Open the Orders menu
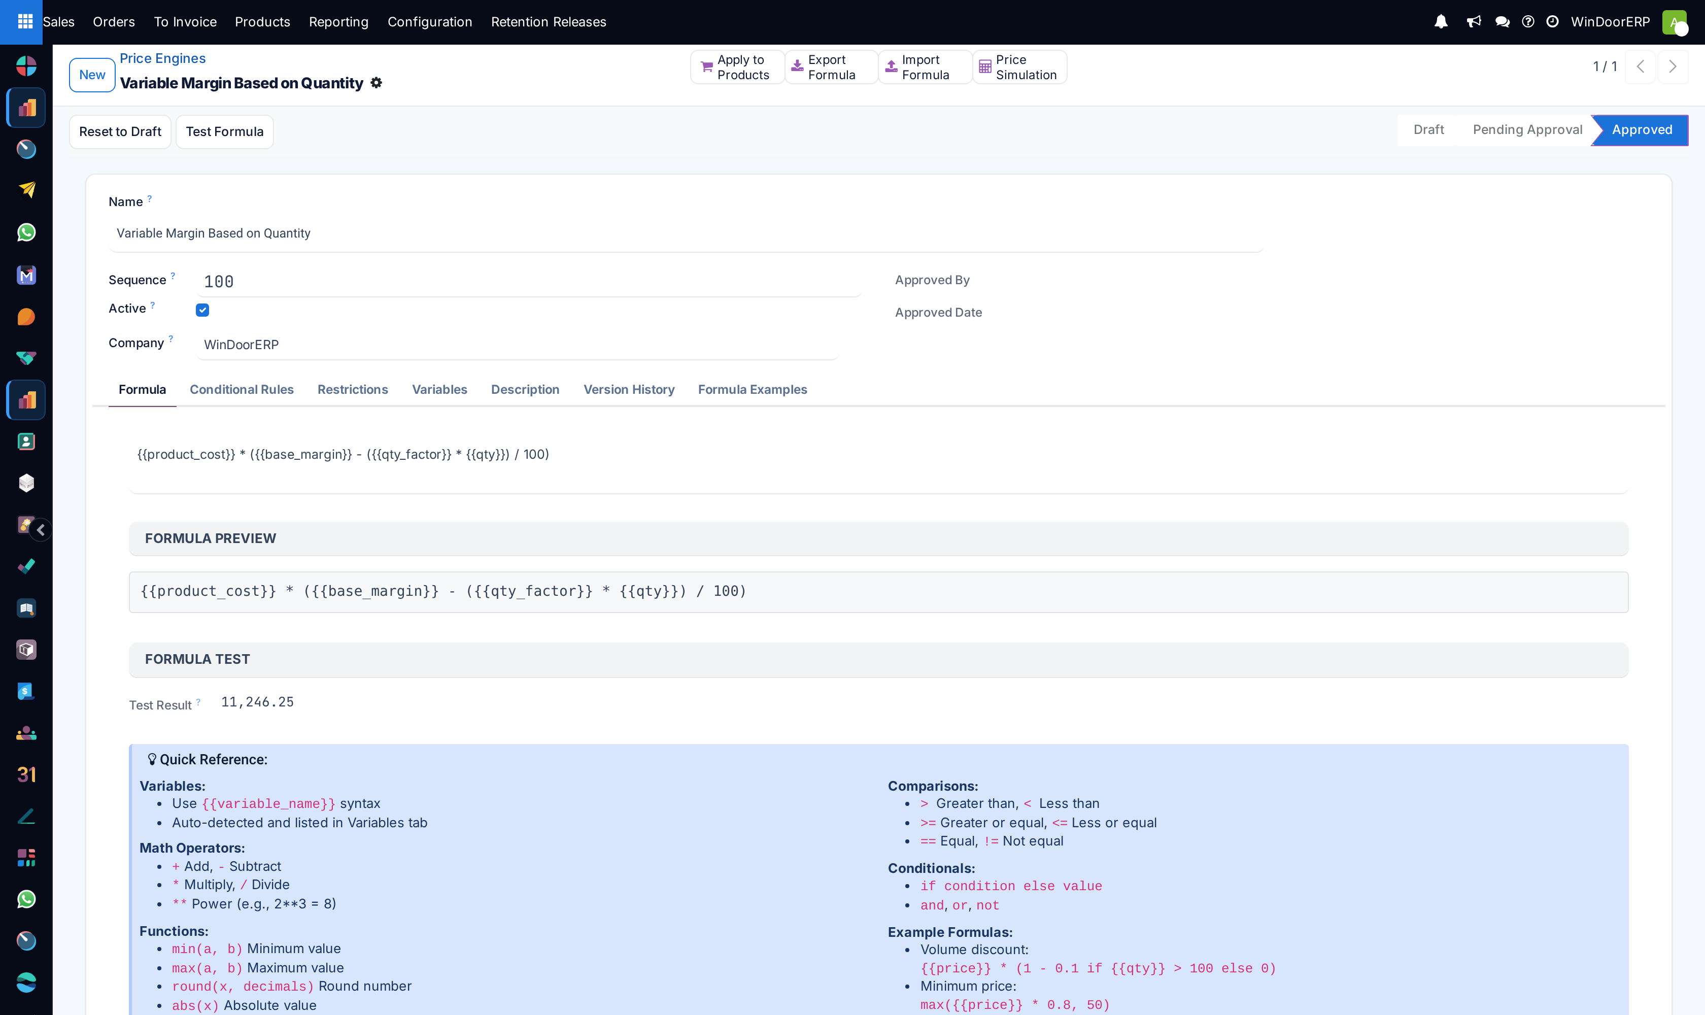The image size is (1705, 1015). pos(114,22)
